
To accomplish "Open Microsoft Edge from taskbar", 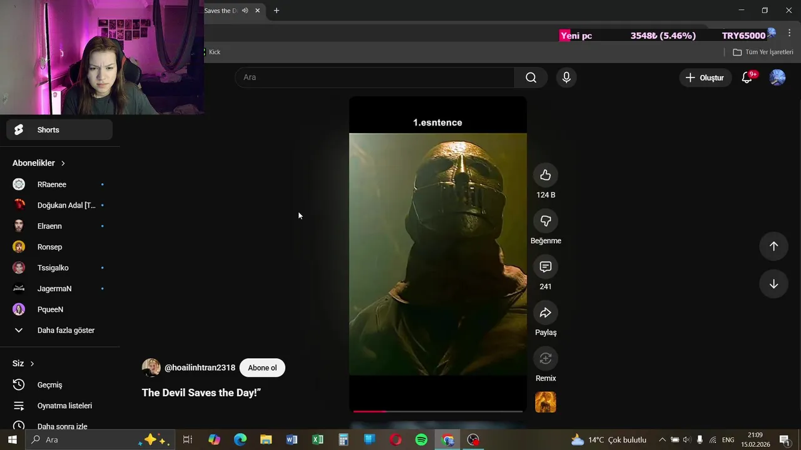I will [240, 440].
